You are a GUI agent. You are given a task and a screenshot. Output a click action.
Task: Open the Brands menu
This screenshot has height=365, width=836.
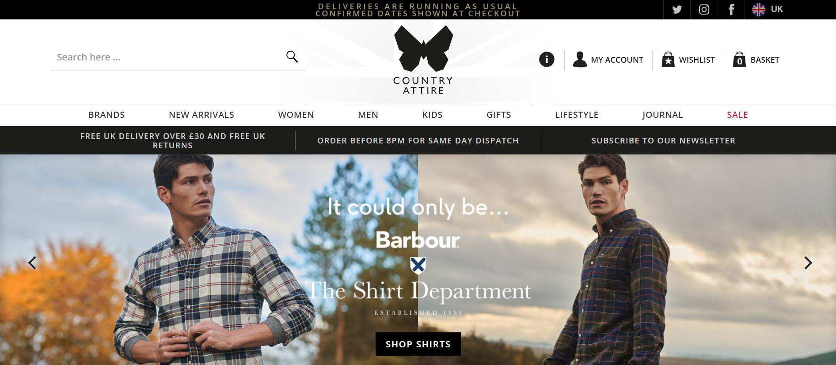point(106,115)
